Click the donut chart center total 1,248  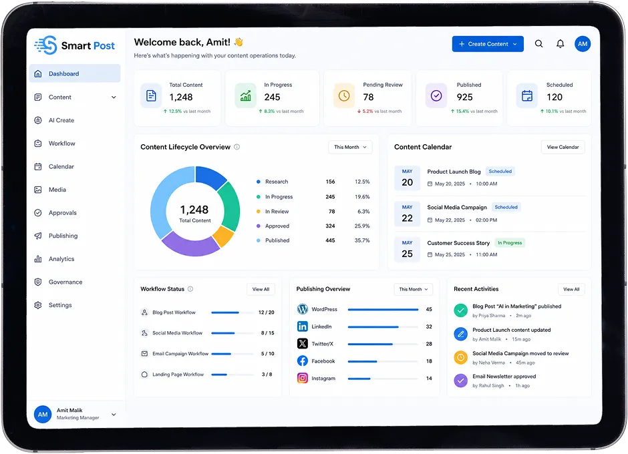[194, 210]
